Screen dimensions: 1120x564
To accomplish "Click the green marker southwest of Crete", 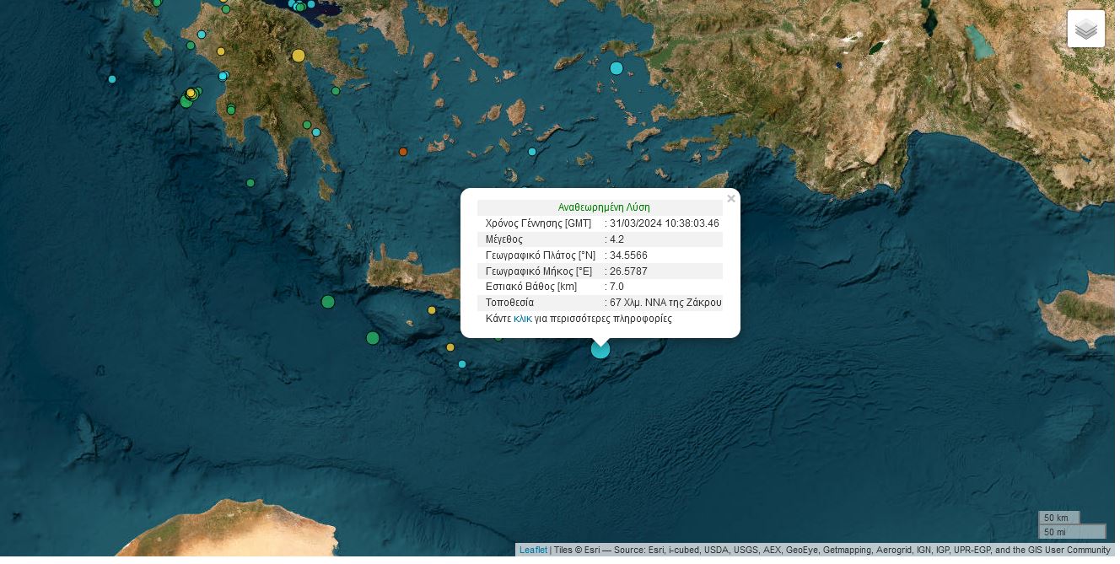I will [x=373, y=338].
